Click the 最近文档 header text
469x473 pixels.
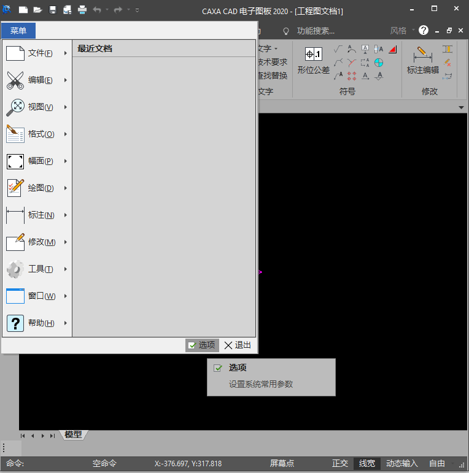click(95, 48)
